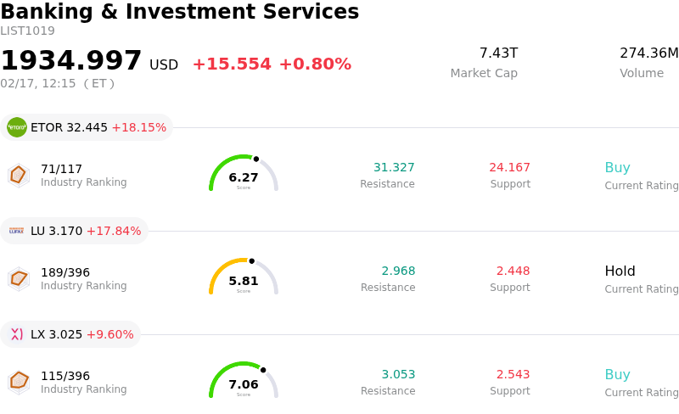Click the LX 7.06 score gauge

coord(244,381)
